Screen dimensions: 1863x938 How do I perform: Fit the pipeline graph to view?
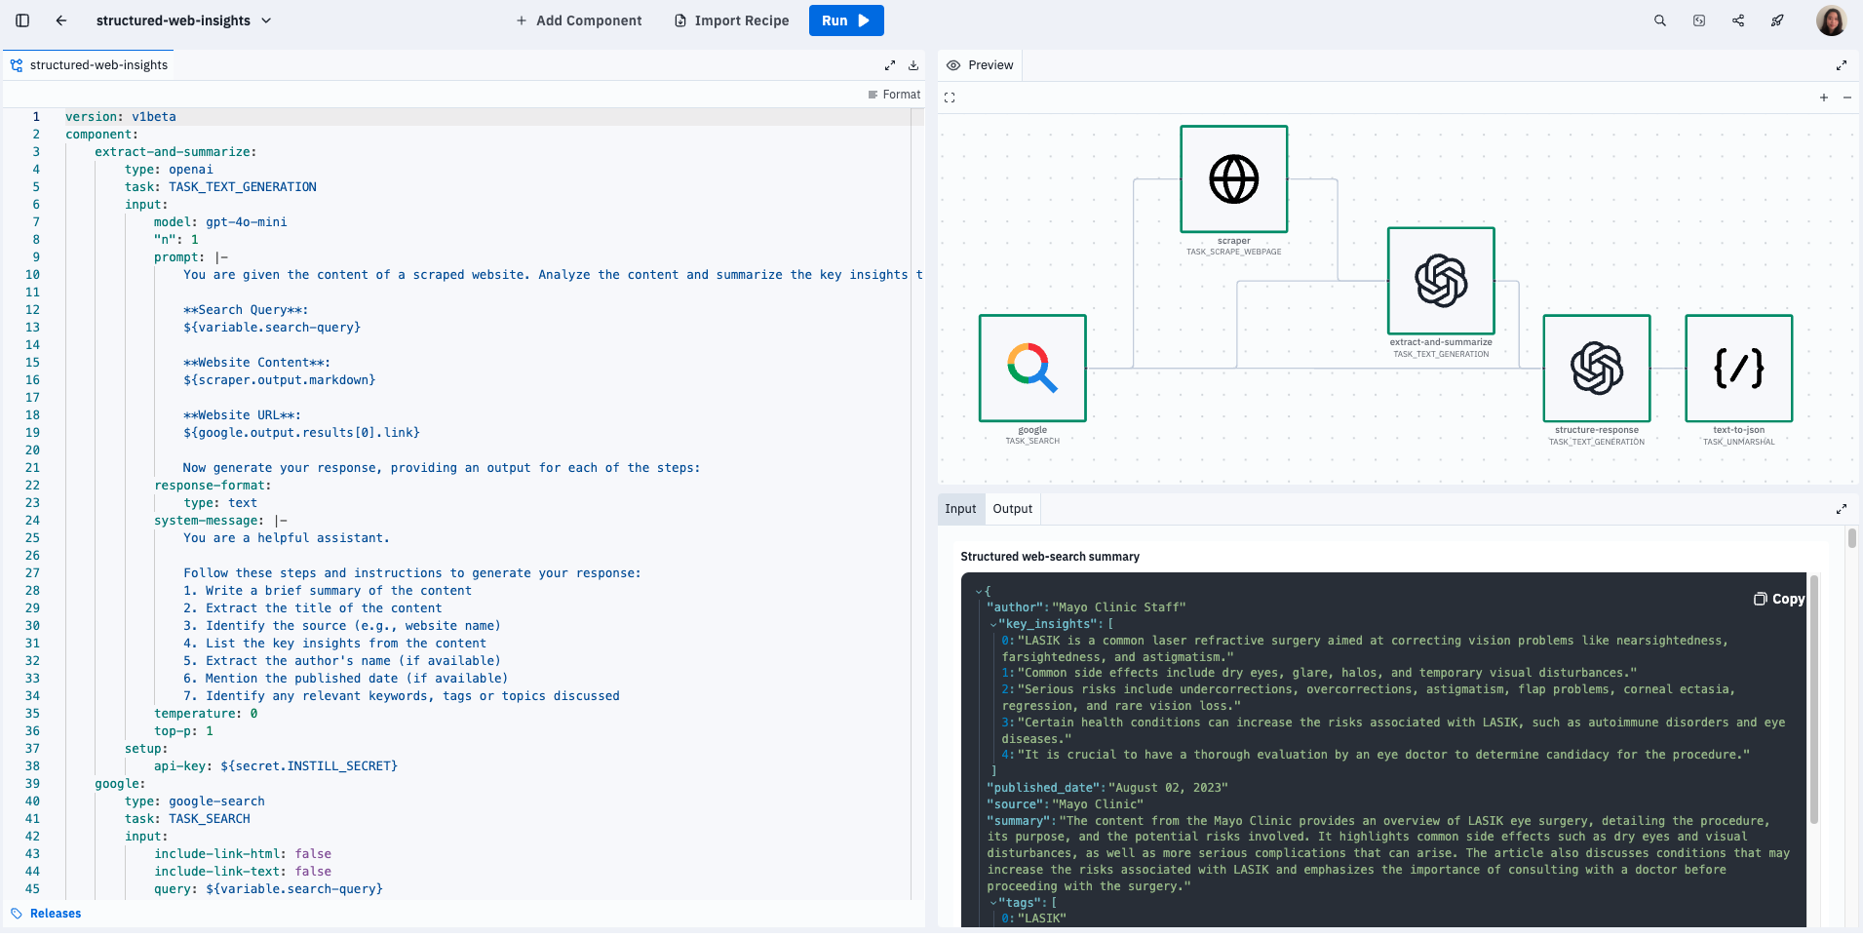pos(950,98)
